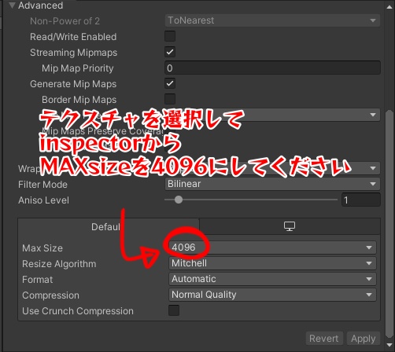Enable Use Crunch Compression checkbox
This screenshot has height=352, width=395.
coord(174,310)
